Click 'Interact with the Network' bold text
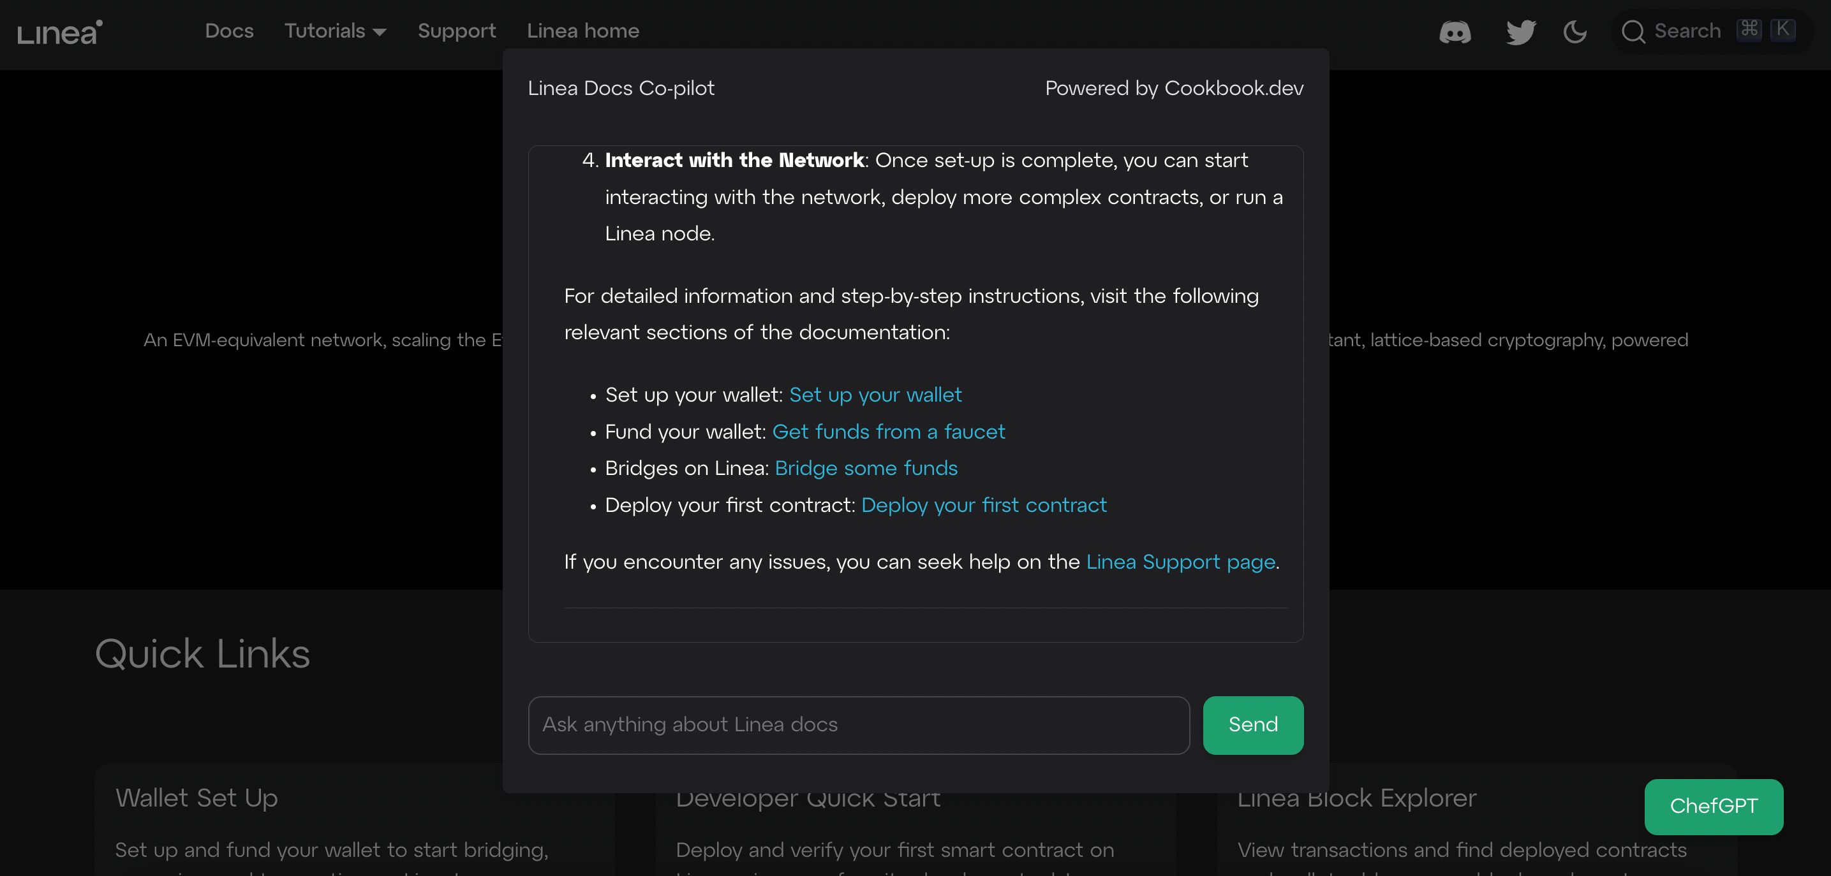Screen dimensions: 1831x876 pyautogui.click(x=734, y=161)
